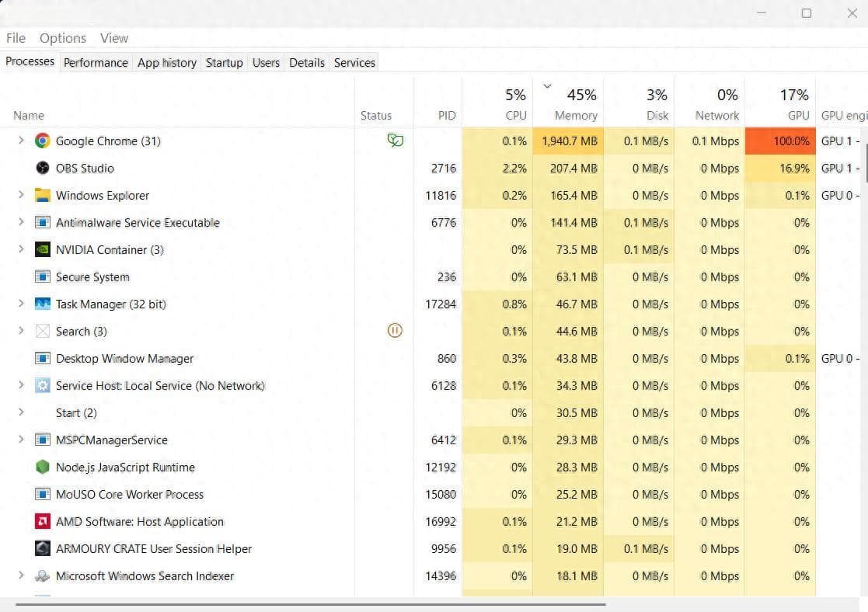Expand the Google Chrome process group

pos(21,140)
